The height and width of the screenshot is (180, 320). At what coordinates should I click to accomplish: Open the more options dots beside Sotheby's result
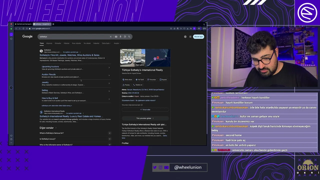(x=80, y=52)
